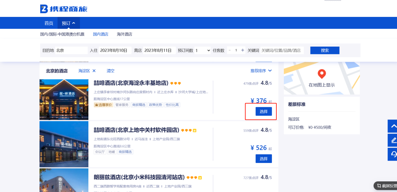Click the 住客数 guest count value

[x=236, y=50]
